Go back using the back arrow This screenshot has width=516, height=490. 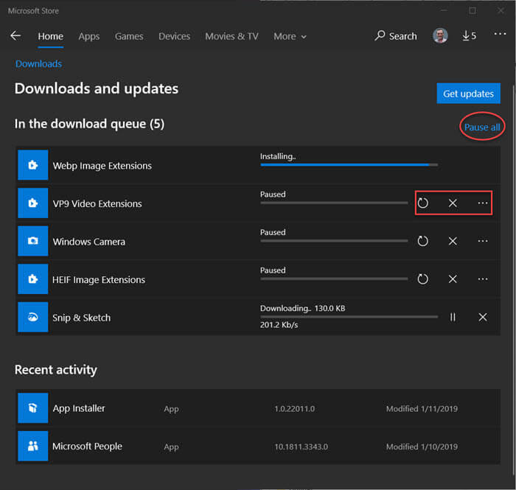point(15,35)
